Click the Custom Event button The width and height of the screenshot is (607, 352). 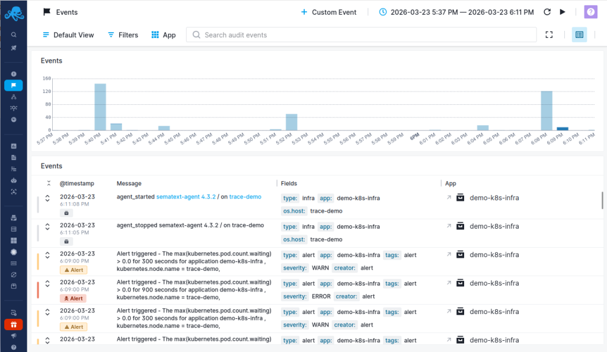(328, 12)
